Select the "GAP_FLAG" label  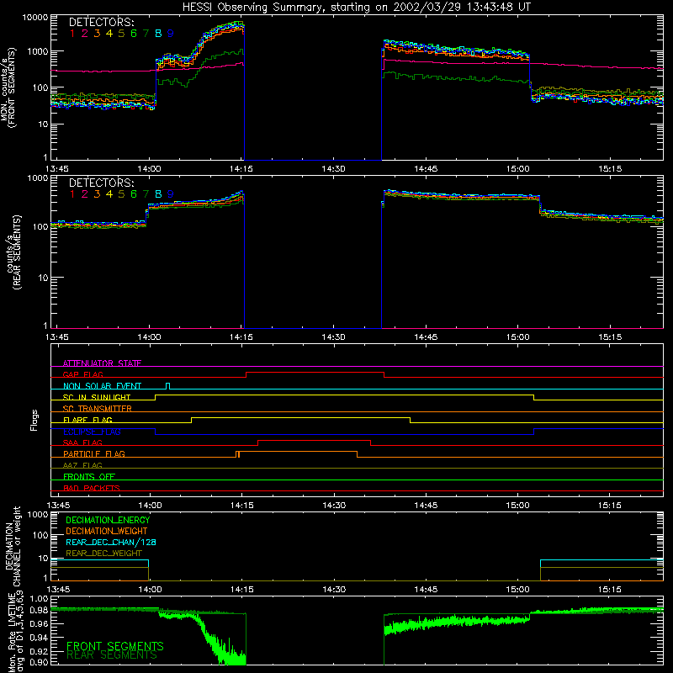pyautogui.click(x=82, y=374)
